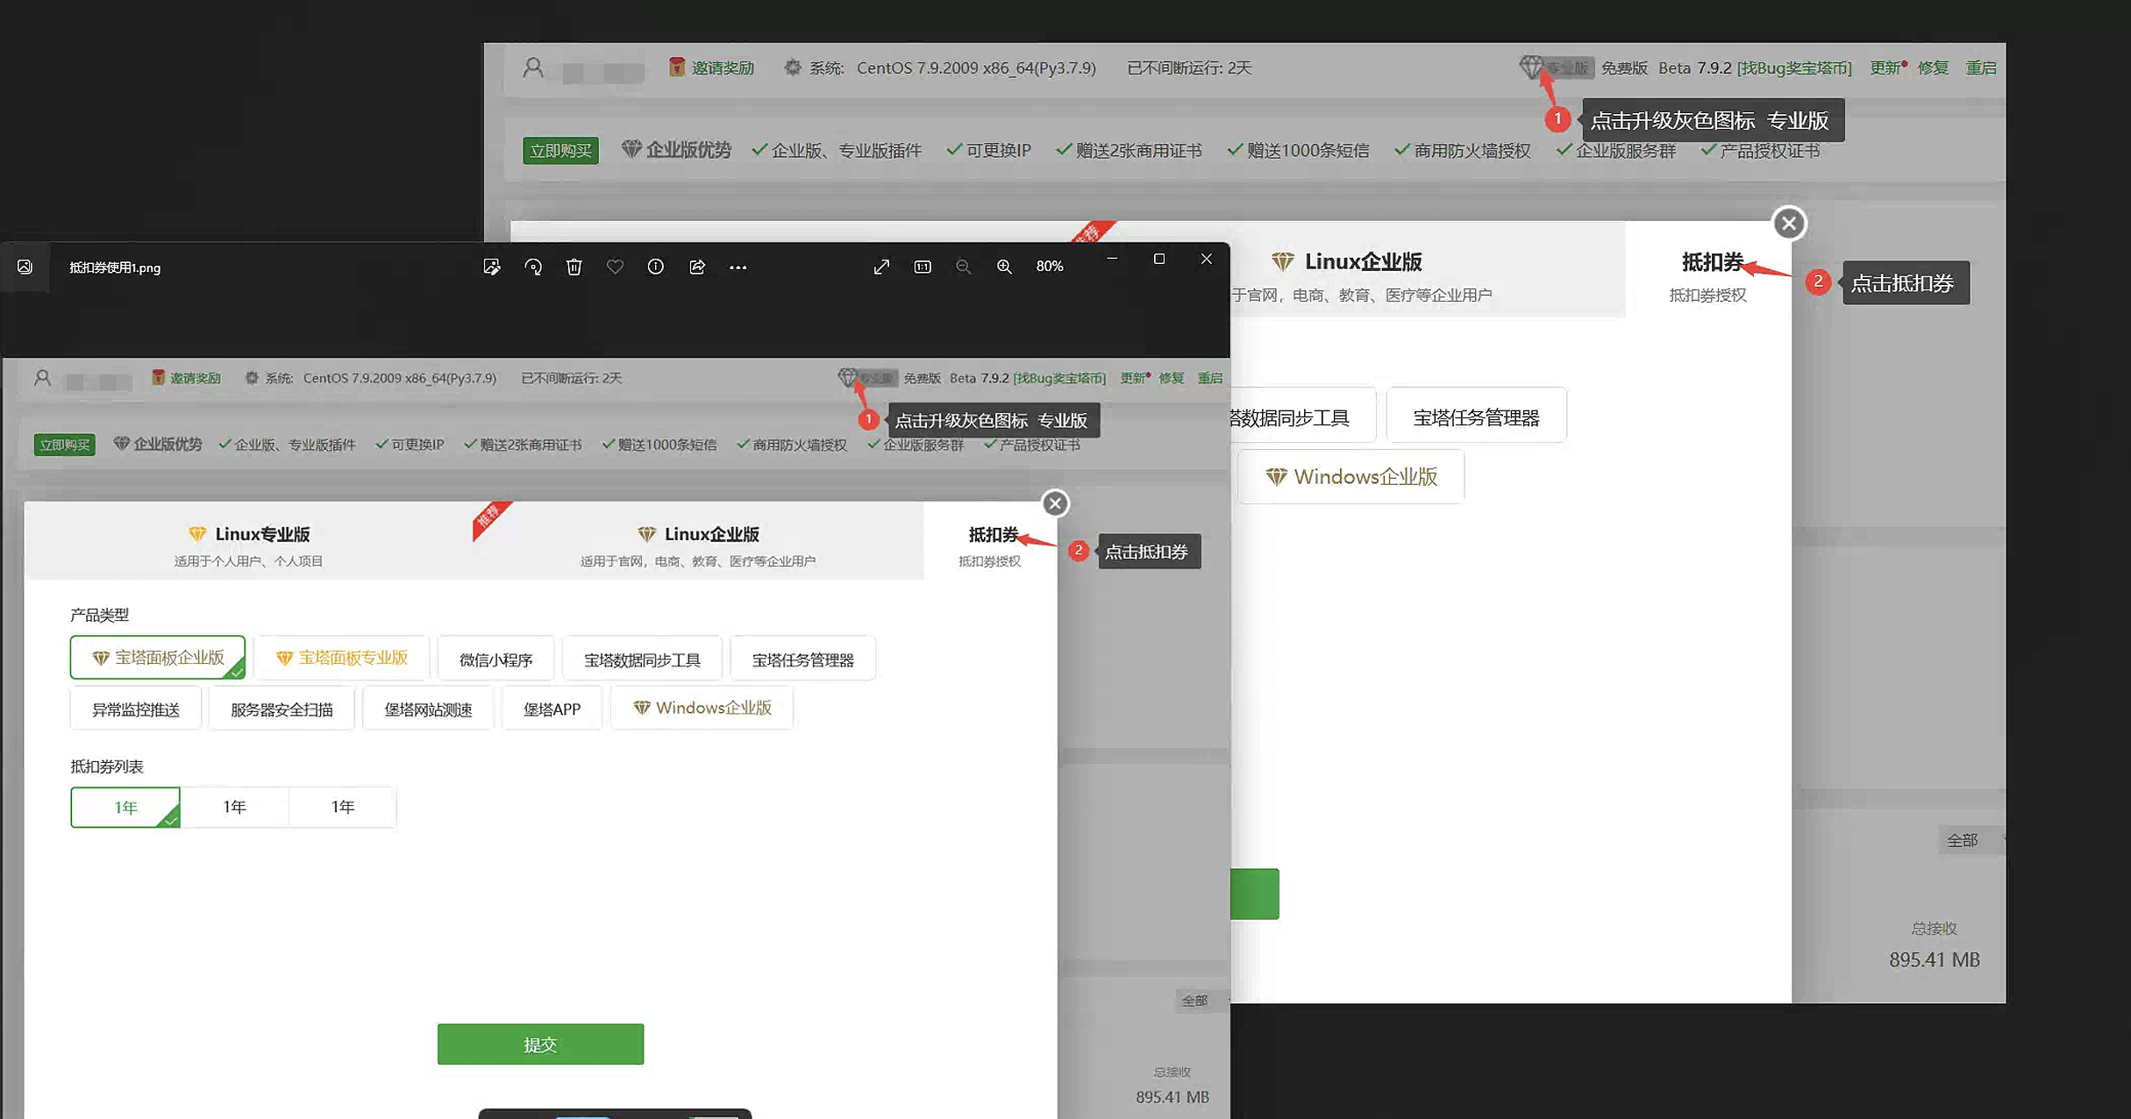Click the gear icon before 系统 in the Photos image
2131x1119 pixels.
tap(252, 378)
